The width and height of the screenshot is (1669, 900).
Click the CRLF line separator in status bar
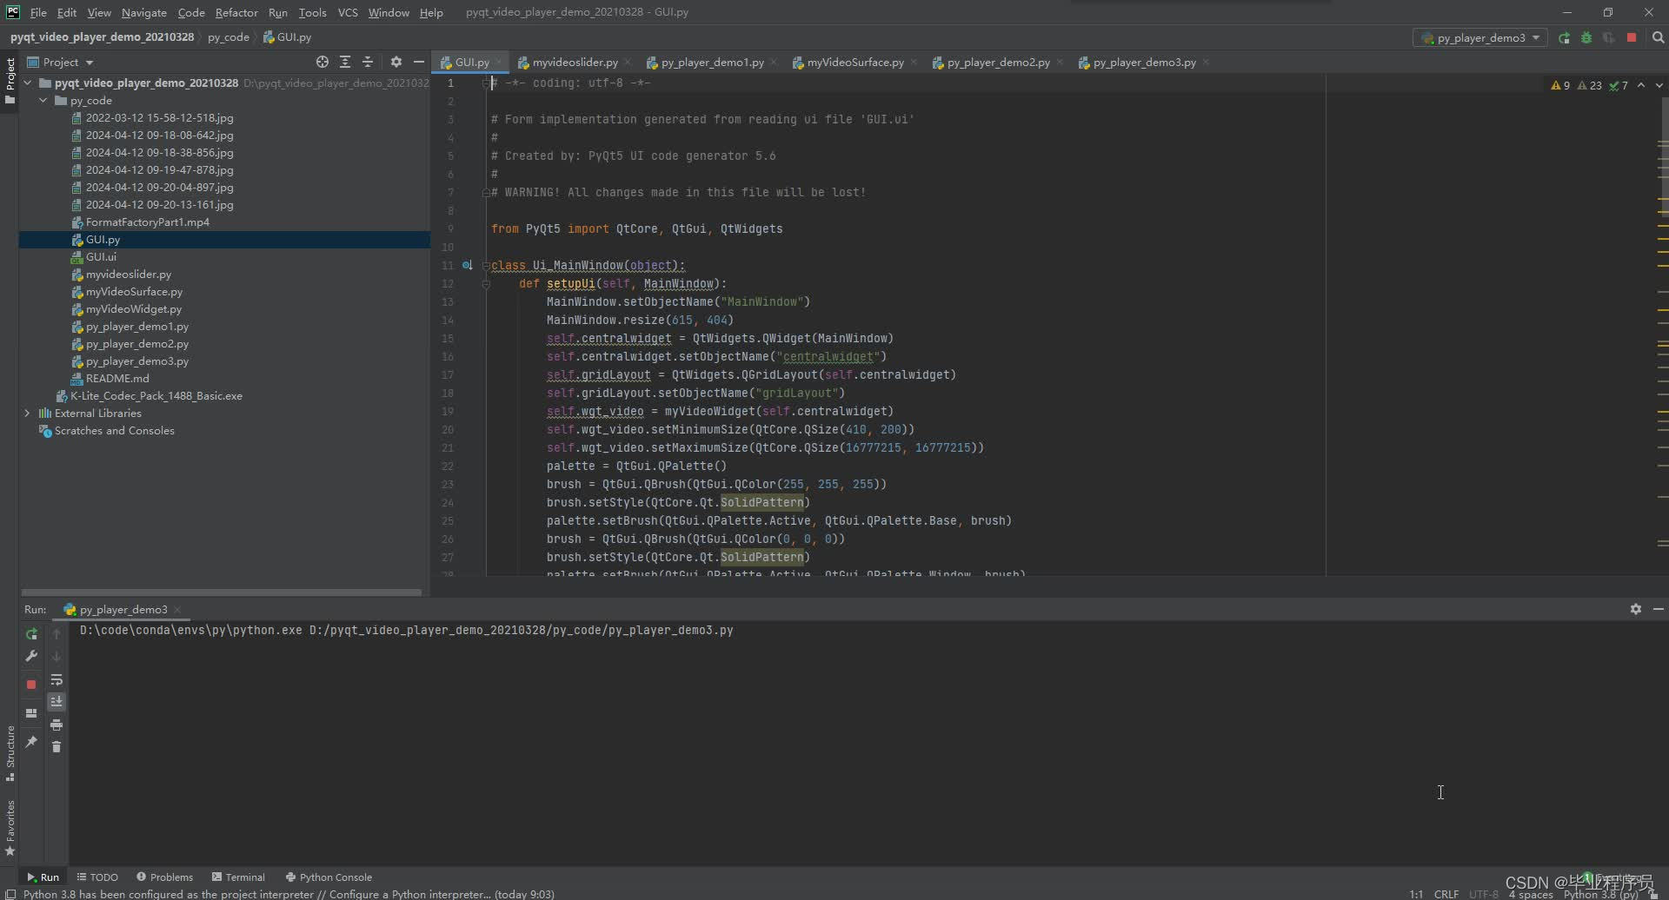[x=1446, y=894]
